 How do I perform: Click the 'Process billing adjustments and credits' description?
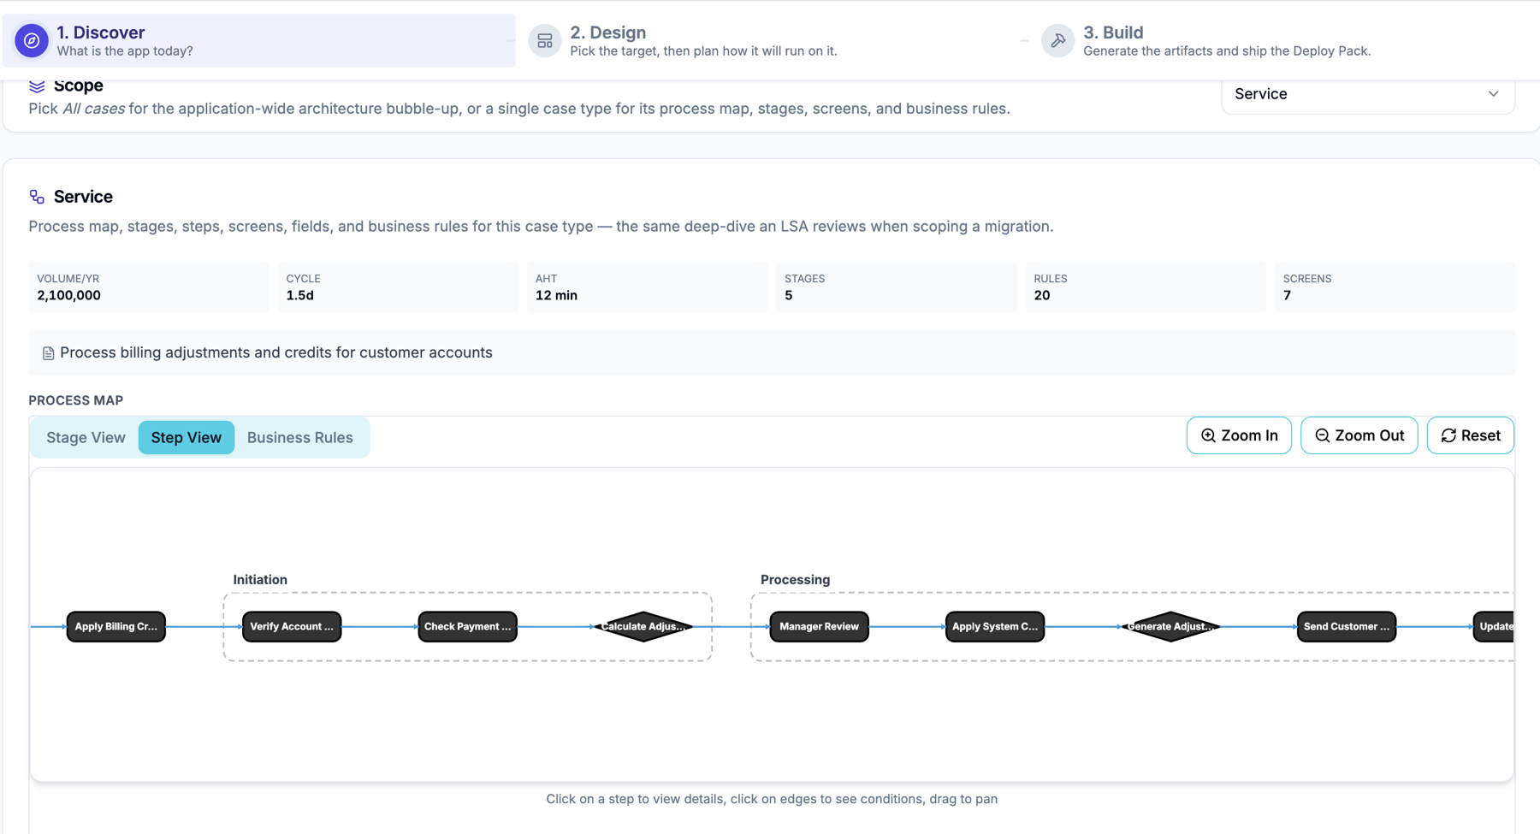[276, 352]
